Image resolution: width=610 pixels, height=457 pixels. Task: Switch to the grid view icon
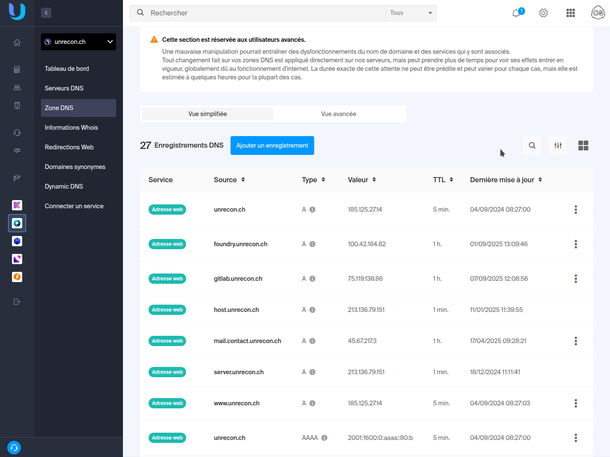pos(584,146)
